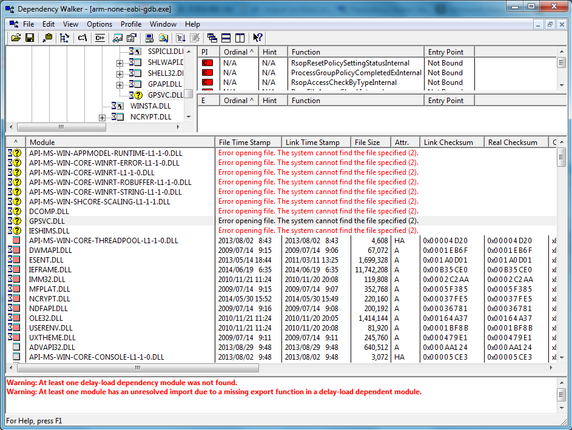
Task: Click the module icon beside API-MS-WIN-CORE-CONSOLE-L1-1-0.DLL
Action: [16, 357]
